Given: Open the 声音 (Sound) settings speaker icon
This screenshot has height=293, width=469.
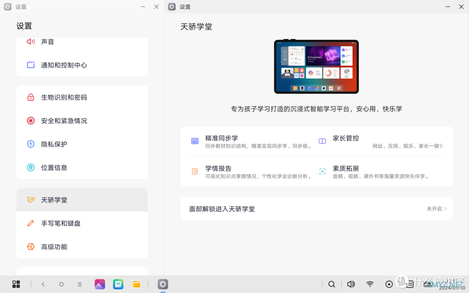Looking at the screenshot, I should click(x=31, y=42).
